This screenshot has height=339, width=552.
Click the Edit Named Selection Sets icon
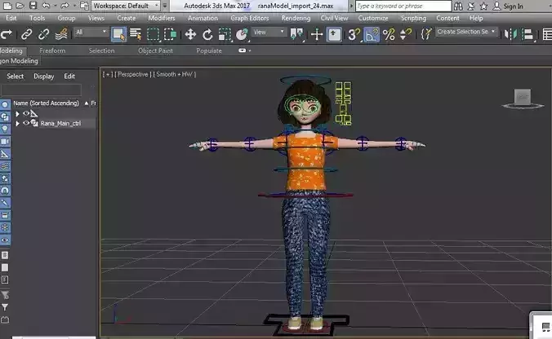(426, 34)
